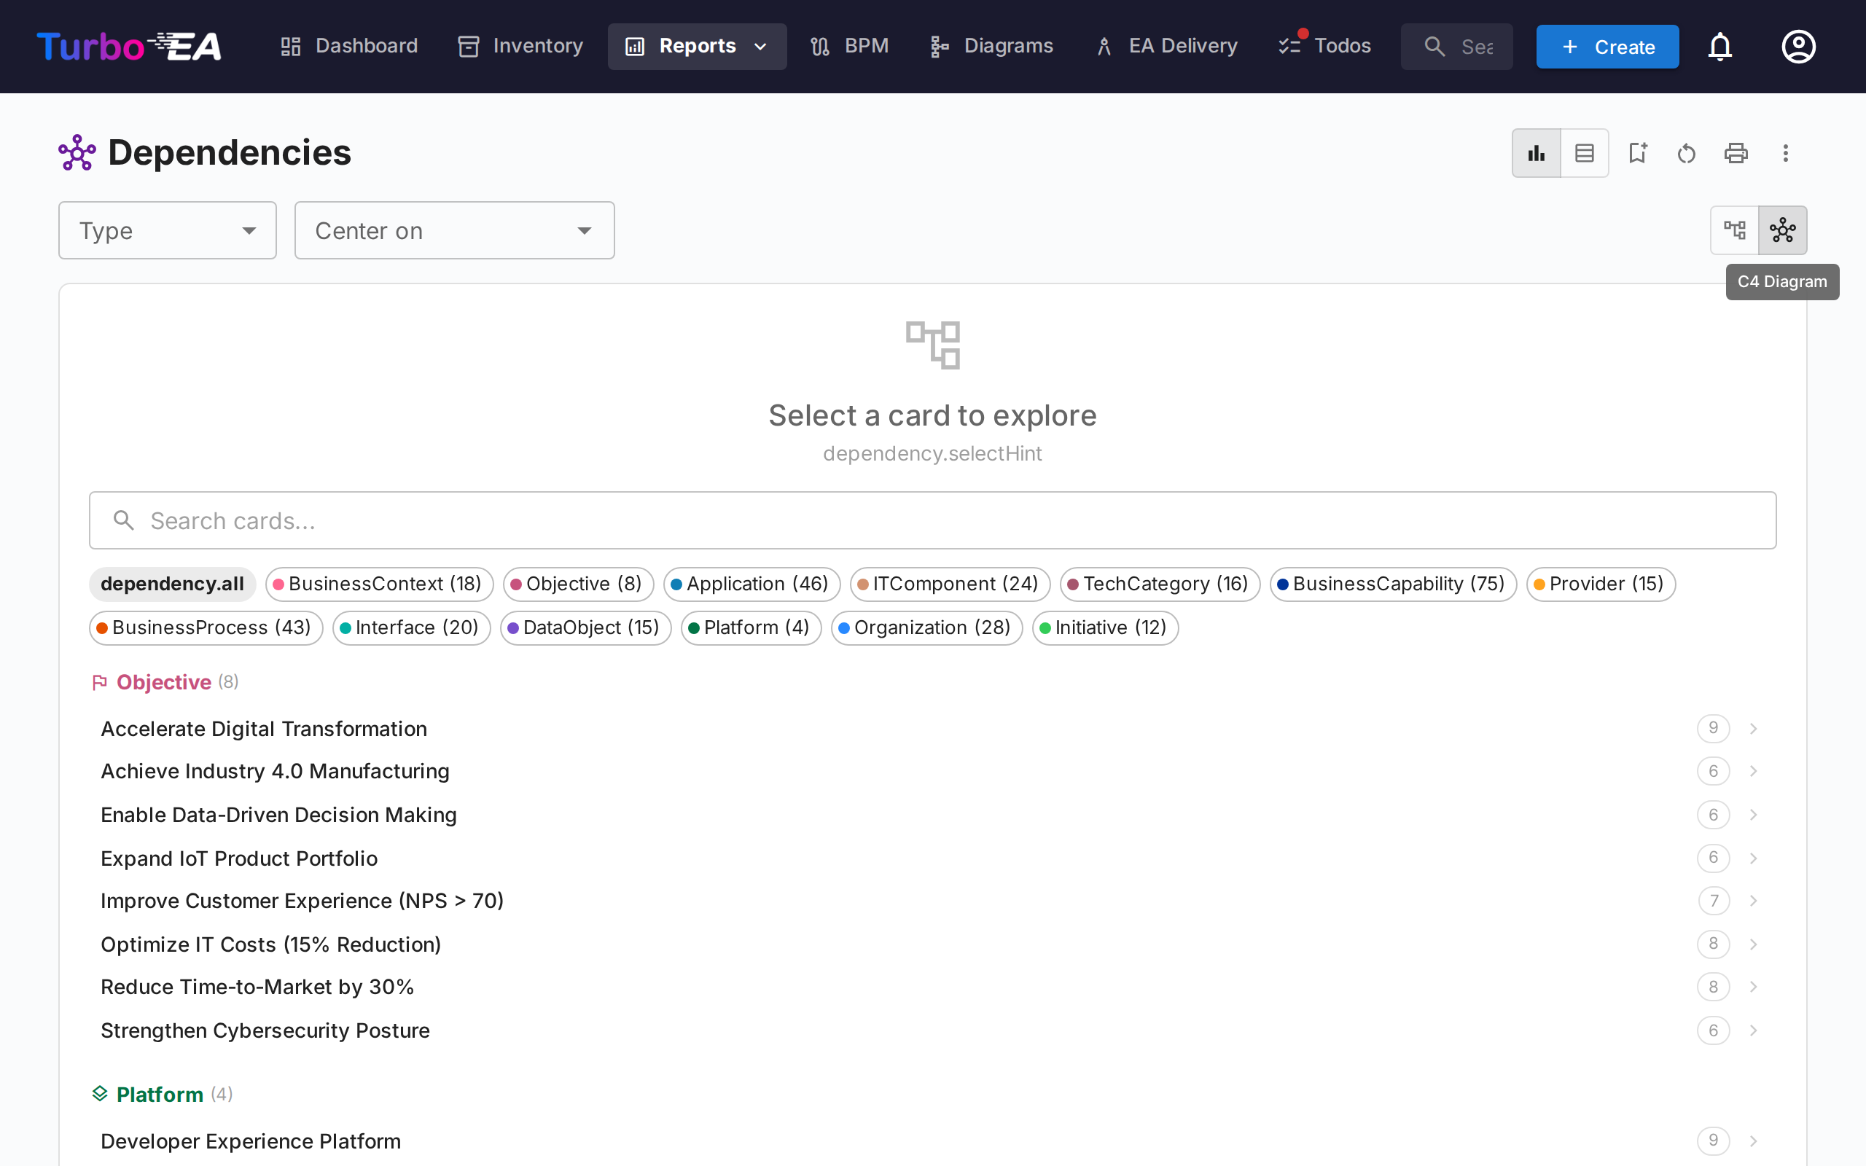Image resolution: width=1866 pixels, height=1166 pixels.
Task: Switch to chart view icon
Action: (1536, 153)
